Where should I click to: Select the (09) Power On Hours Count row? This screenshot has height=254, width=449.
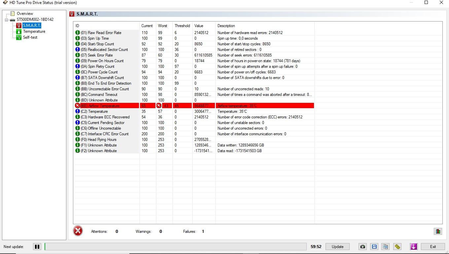[x=194, y=61]
